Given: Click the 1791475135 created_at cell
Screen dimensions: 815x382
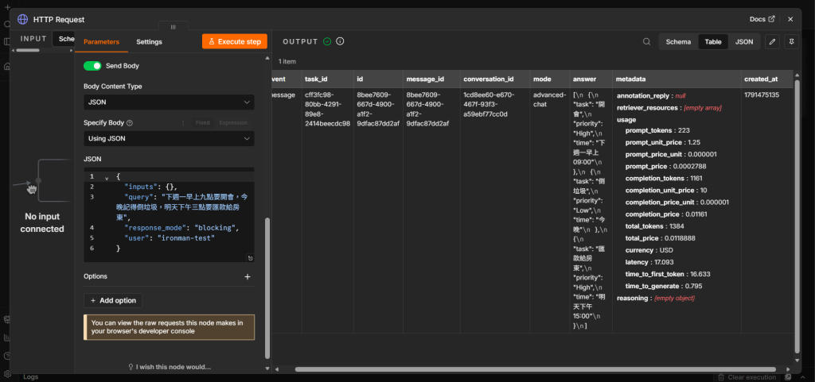Looking at the screenshot, I should click(x=762, y=95).
